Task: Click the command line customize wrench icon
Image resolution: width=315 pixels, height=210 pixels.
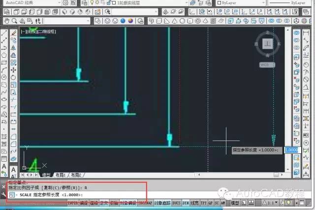Action: coord(3,195)
